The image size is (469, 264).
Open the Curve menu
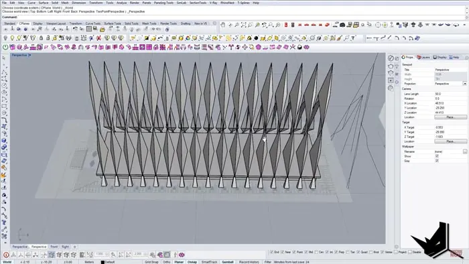(x=31, y=3)
